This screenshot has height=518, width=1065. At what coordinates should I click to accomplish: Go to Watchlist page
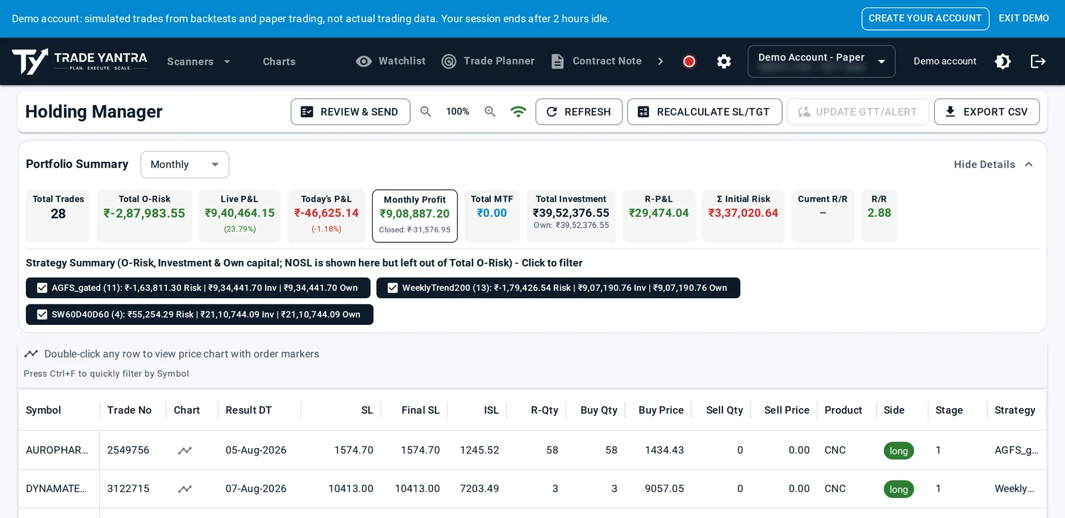click(x=402, y=61)
